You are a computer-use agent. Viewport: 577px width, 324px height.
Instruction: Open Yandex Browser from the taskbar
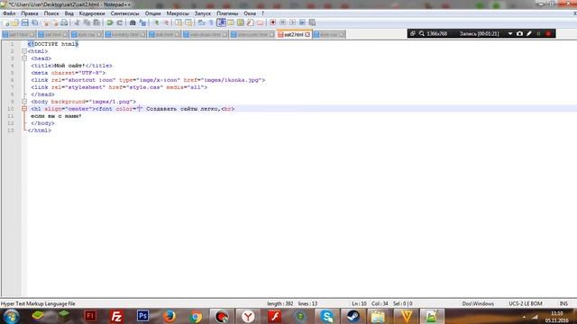pos(249,316)
